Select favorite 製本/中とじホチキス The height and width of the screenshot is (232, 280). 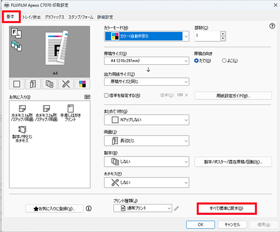(22, 134)
